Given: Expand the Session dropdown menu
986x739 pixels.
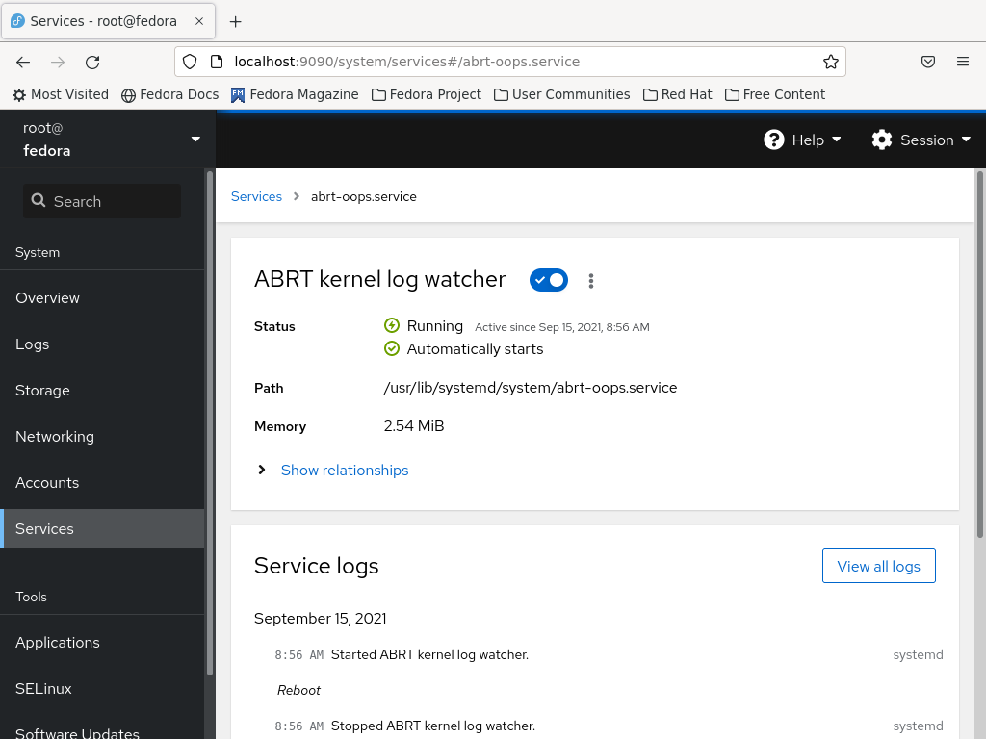Looking at the screenshot, I should 921,140.
